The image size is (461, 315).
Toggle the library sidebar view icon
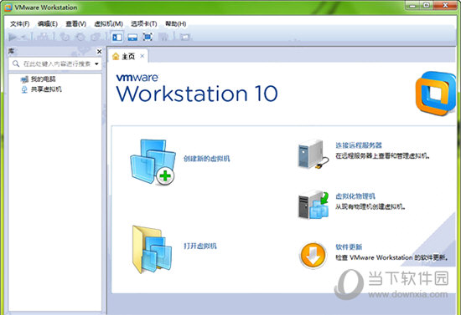(x=117, y=38)
